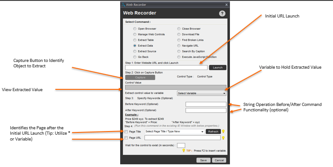Click the Save button
Image resolution: width=333 pixels, height=167 pixels.
coord(203,160)
